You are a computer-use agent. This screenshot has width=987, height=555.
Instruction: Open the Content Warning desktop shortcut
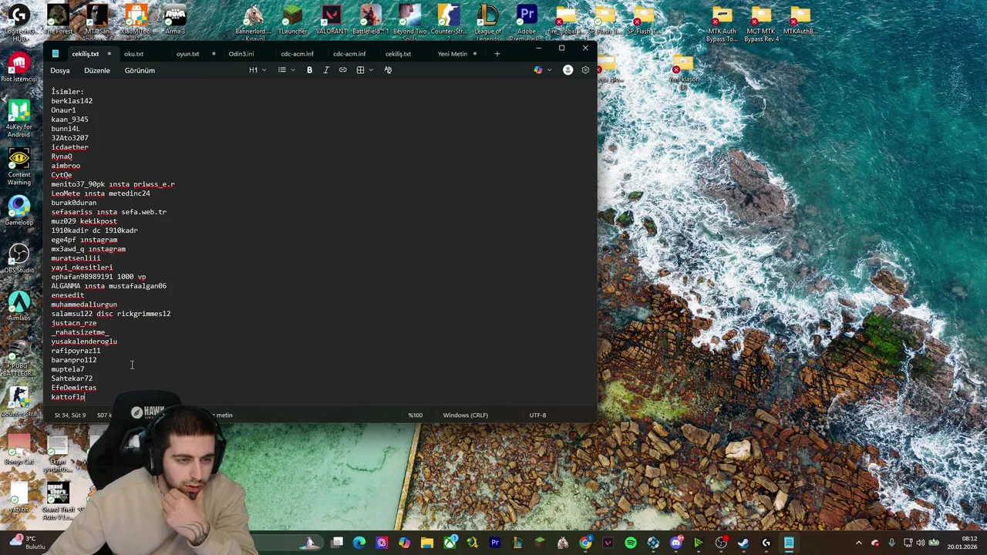coord(19,166)
